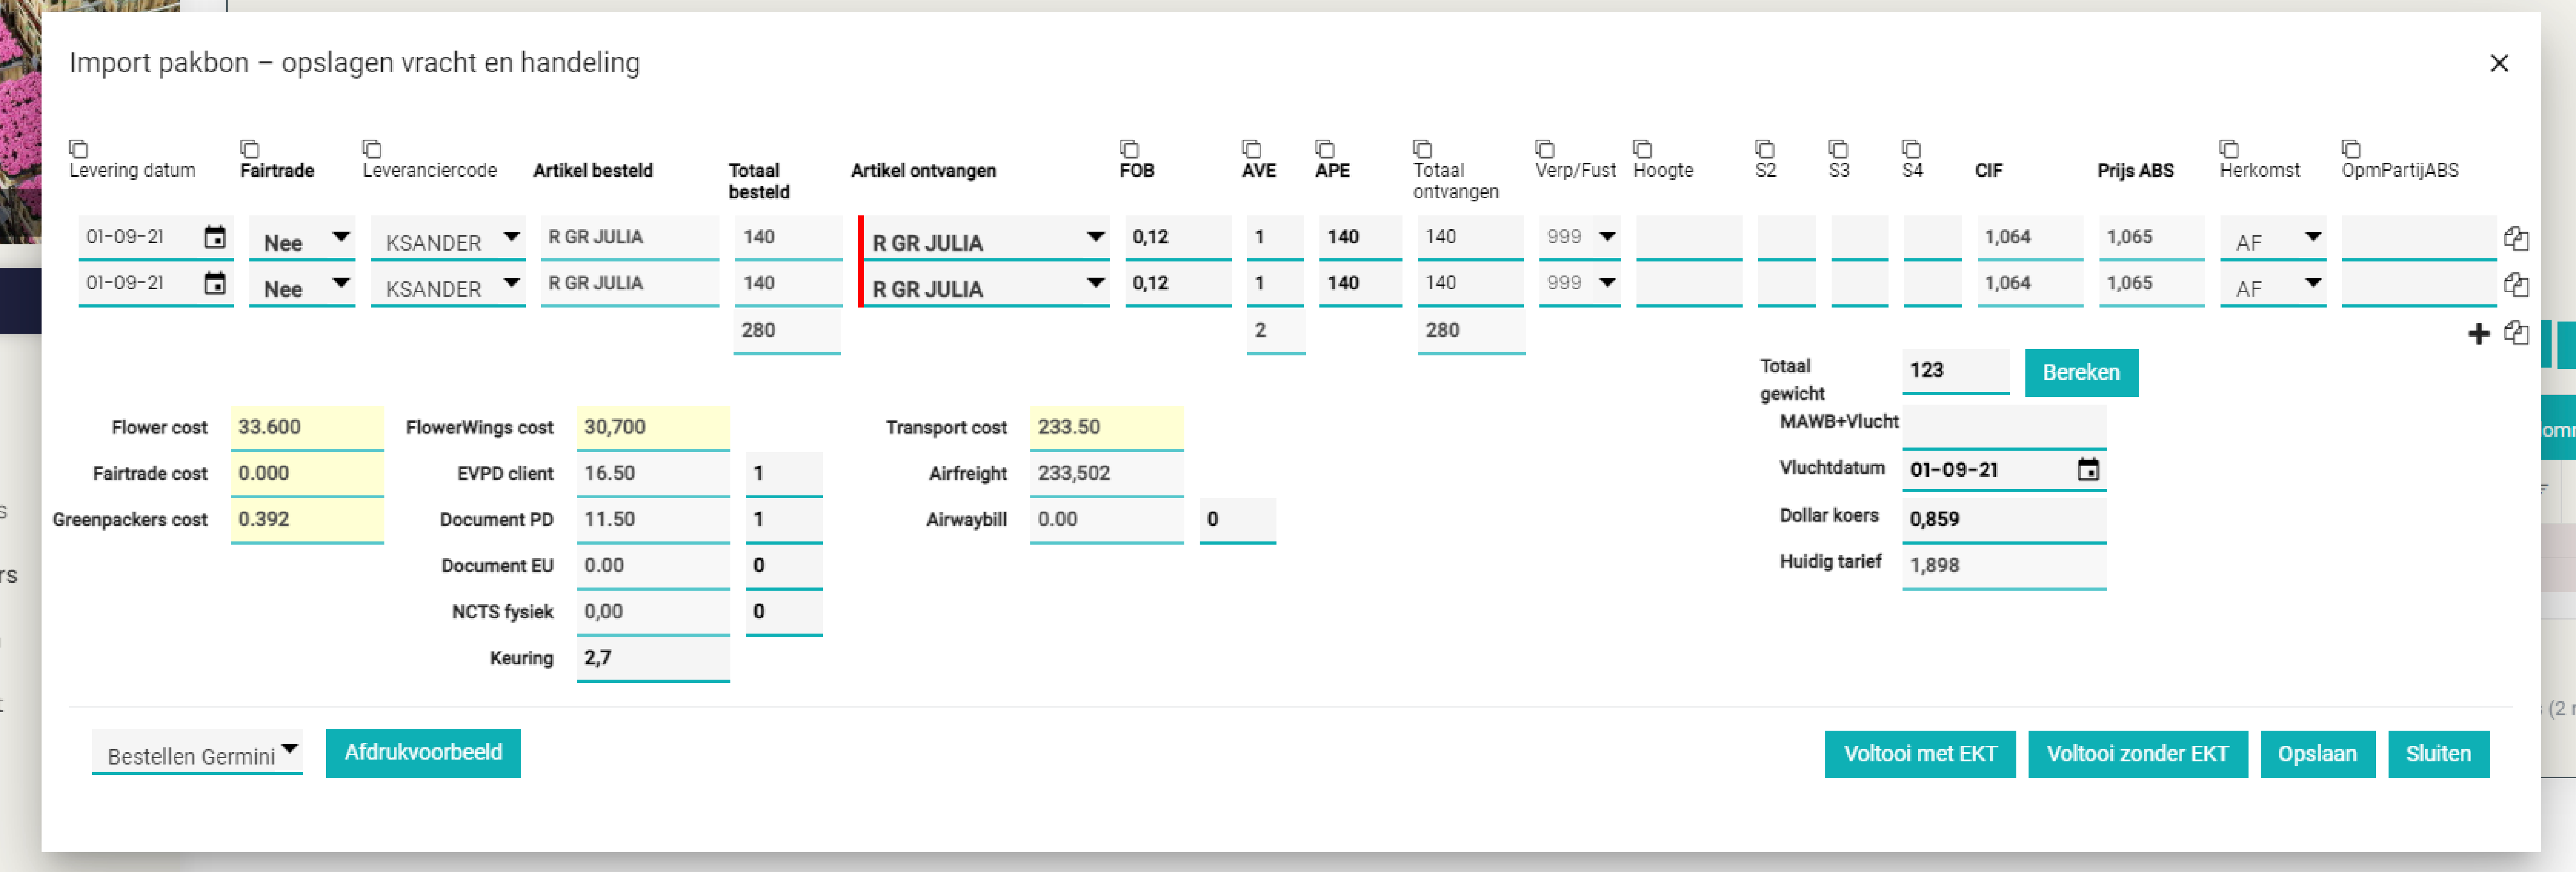Click Greenpackers cost field
2576x872 pixels.
(307, 520)
